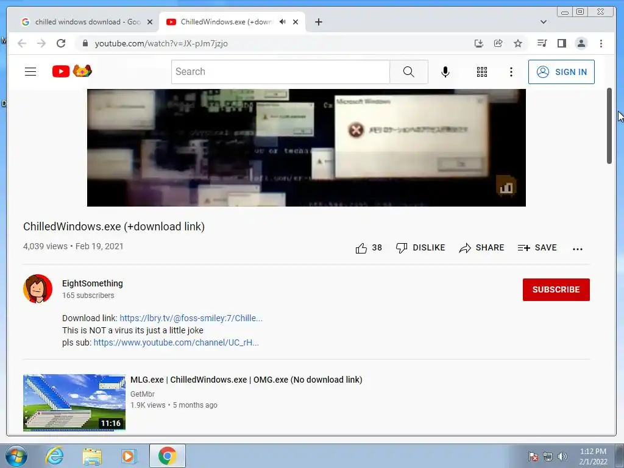Click the address bar URL
The image size is (624, 468).
tap(161, 43)
